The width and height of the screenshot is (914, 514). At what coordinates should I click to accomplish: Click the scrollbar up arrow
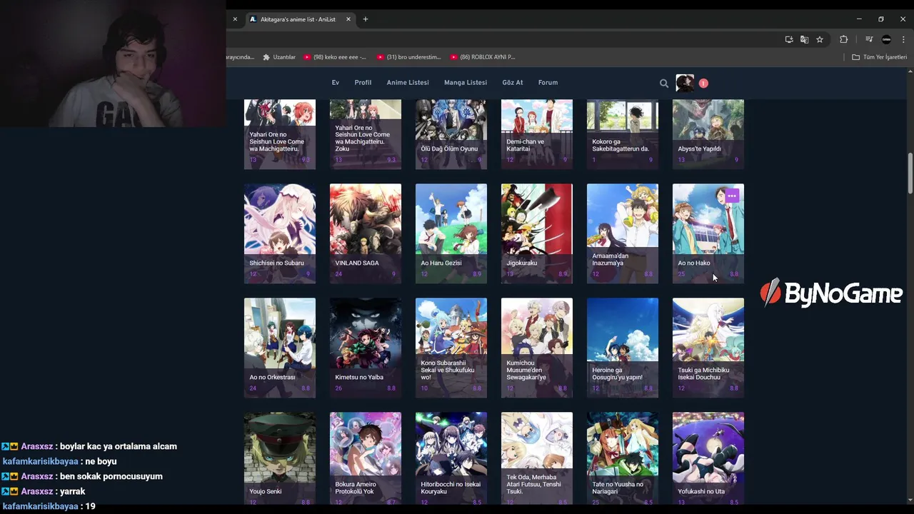coord(910,71)
